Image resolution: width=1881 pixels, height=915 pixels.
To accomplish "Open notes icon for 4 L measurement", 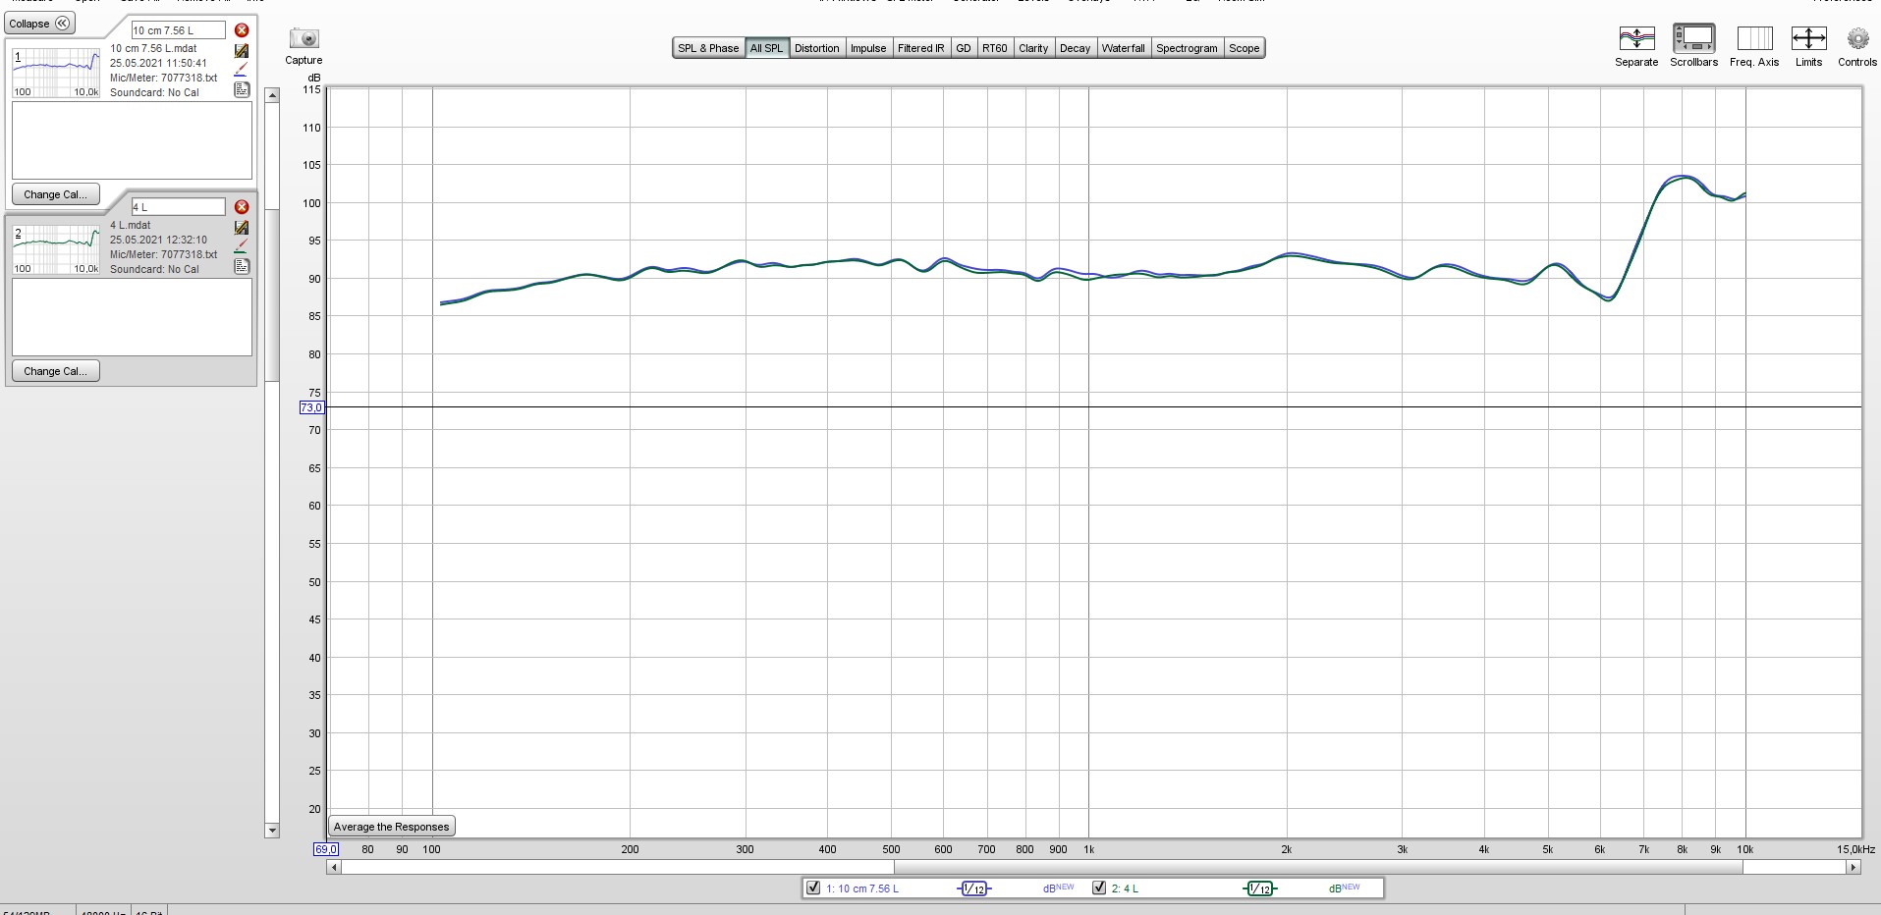I will (x=242, y=266).
